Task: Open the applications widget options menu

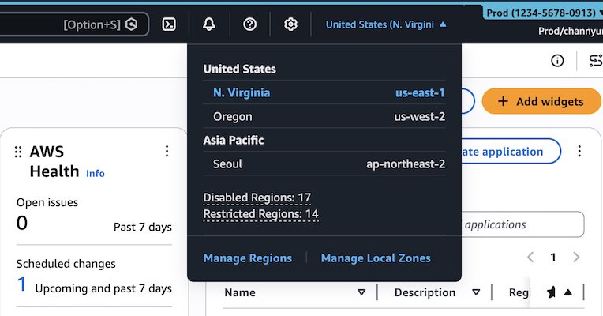Action: (x=579, y=151)
